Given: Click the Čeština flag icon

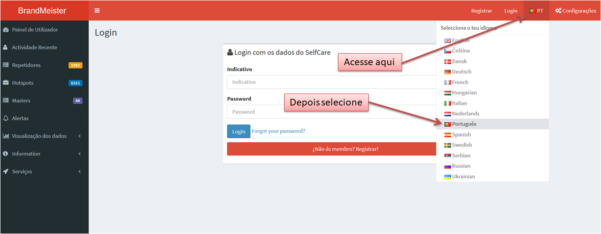Looking at the screenshot, I should pyautogui.click(x=448, y=51).
